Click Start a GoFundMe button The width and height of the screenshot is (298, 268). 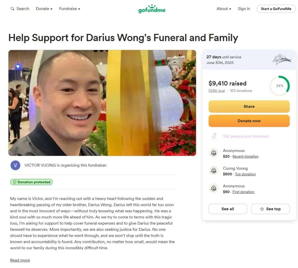(276, 9)
